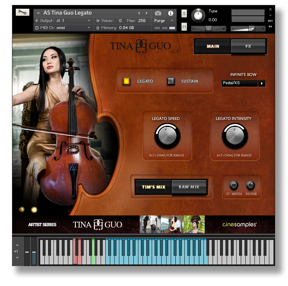Image resolution: width=288 pixels, height=286 pixels.
Task: Click the Voices count value 0
Action: pos(120,21)
